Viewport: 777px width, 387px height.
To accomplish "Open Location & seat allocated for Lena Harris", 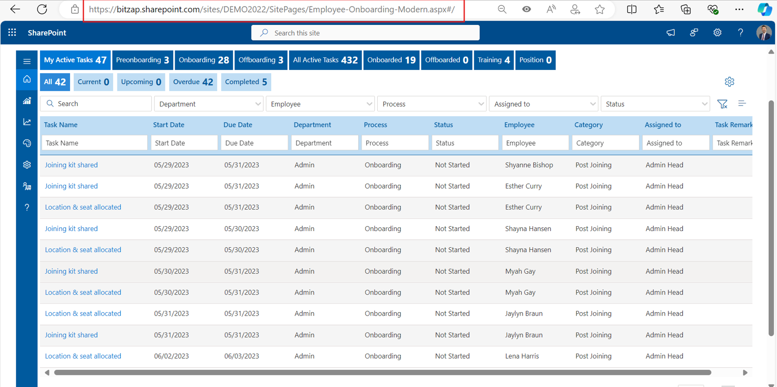I will (x=83, y=356).
